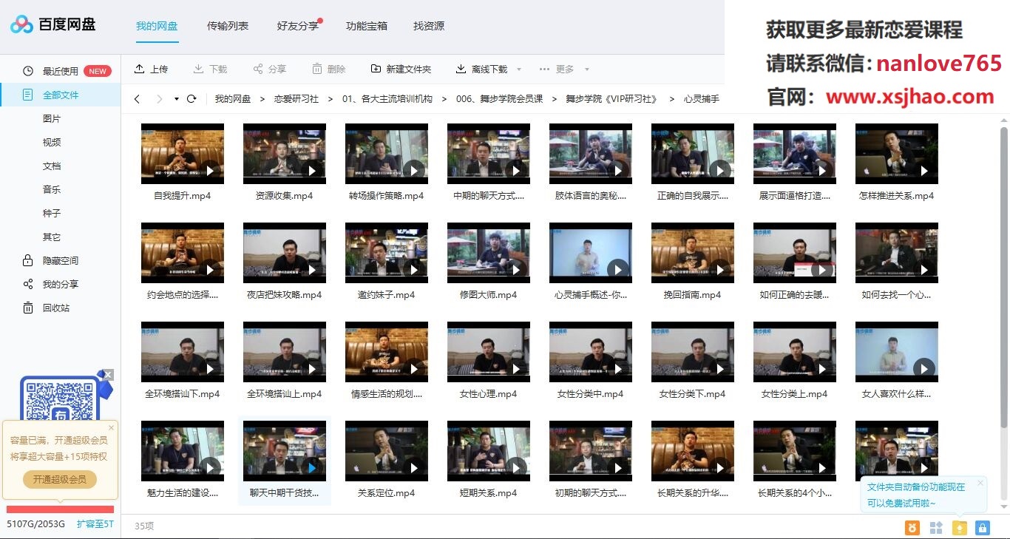The image size is (1010, 539).
Task: Expand the 离线下载 dropdown arrow
Action: [519, 70]
